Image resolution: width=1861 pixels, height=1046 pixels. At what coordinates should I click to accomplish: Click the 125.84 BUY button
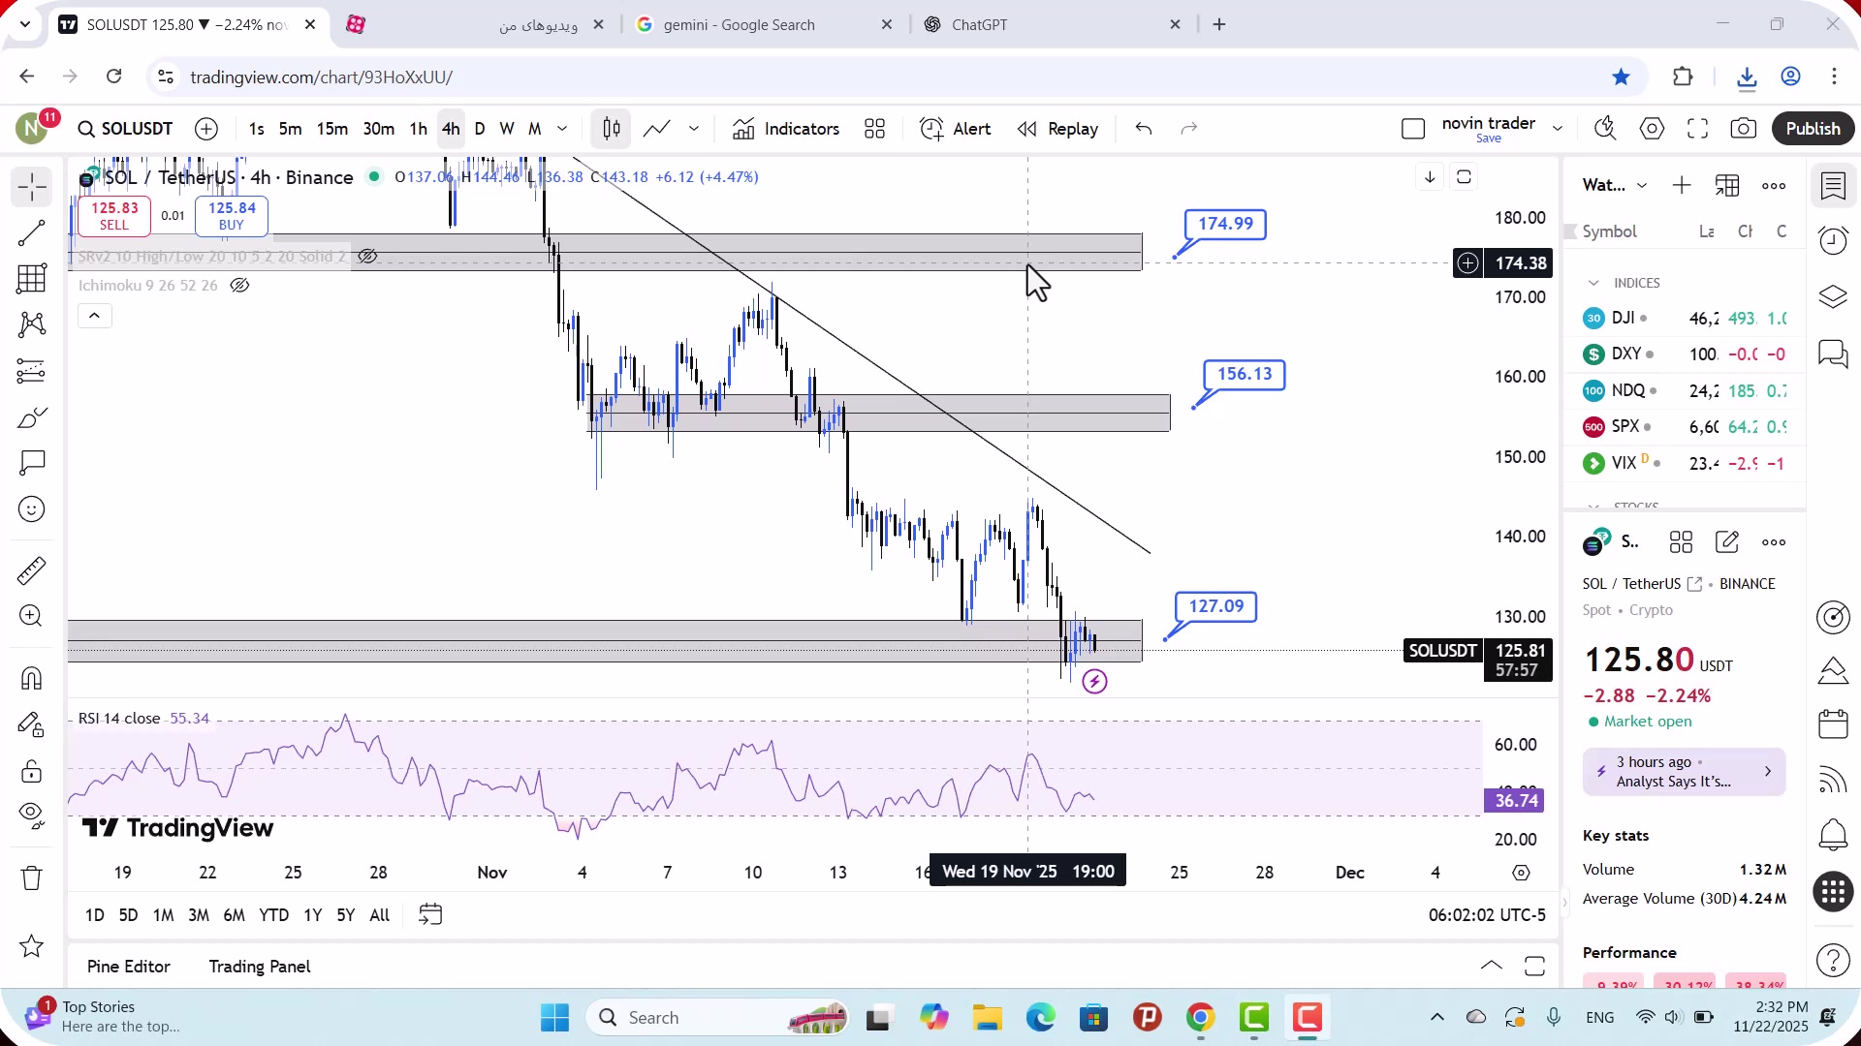tap(232, 216)
